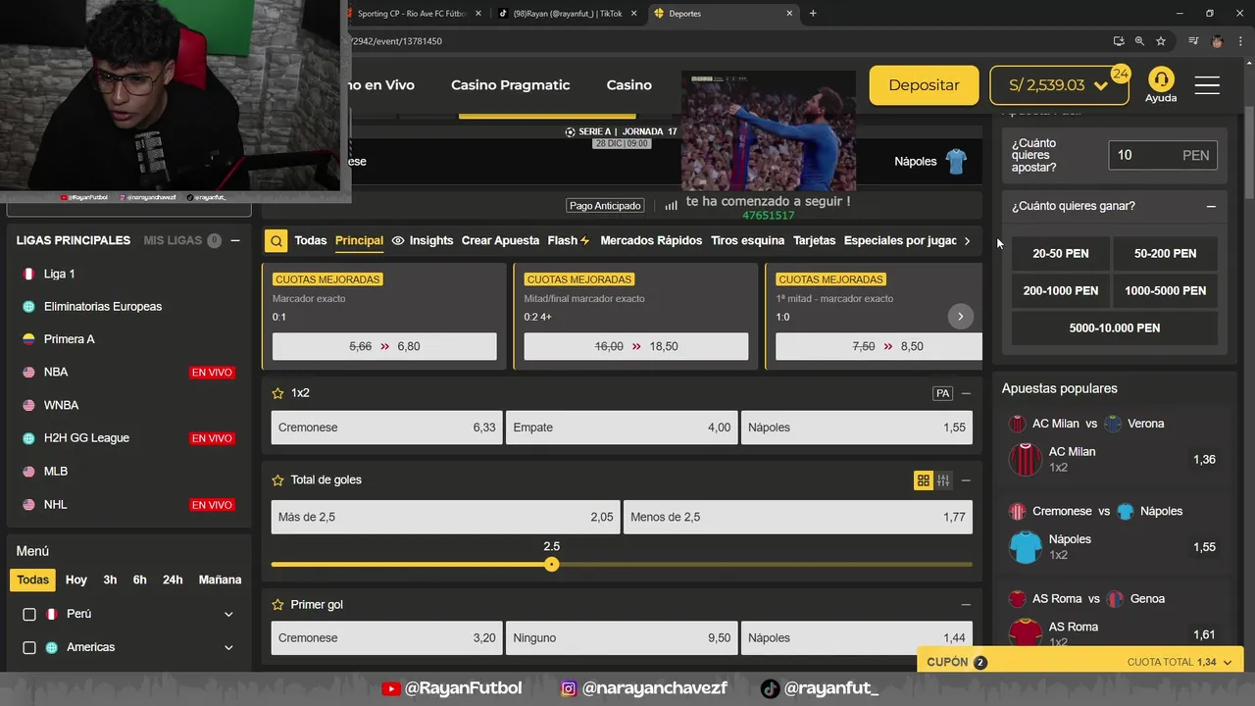Open browser bookmark star icon

coord(1161,41)
